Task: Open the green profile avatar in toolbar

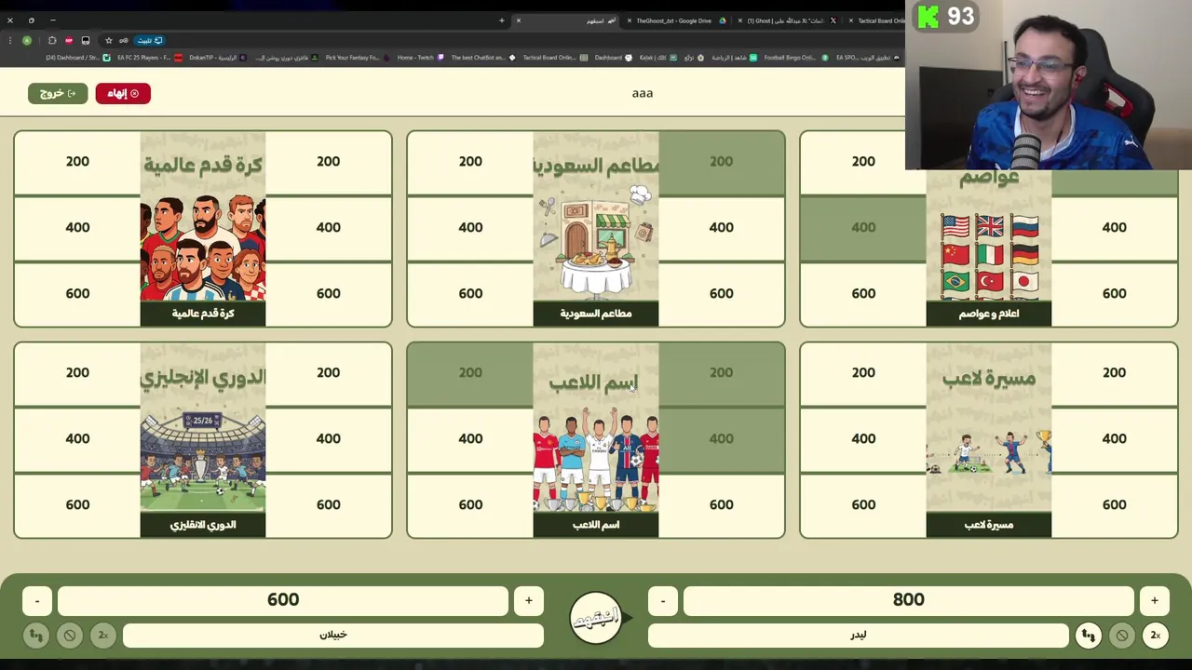Action: (27, 40)
